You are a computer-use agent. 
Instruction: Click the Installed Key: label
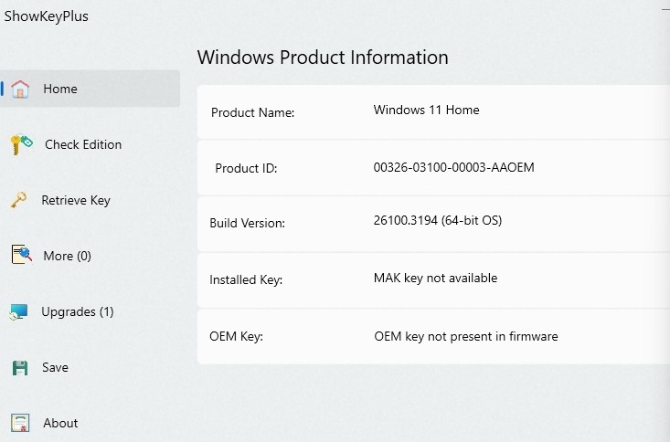pyautogui.click(x=246, y=279)
